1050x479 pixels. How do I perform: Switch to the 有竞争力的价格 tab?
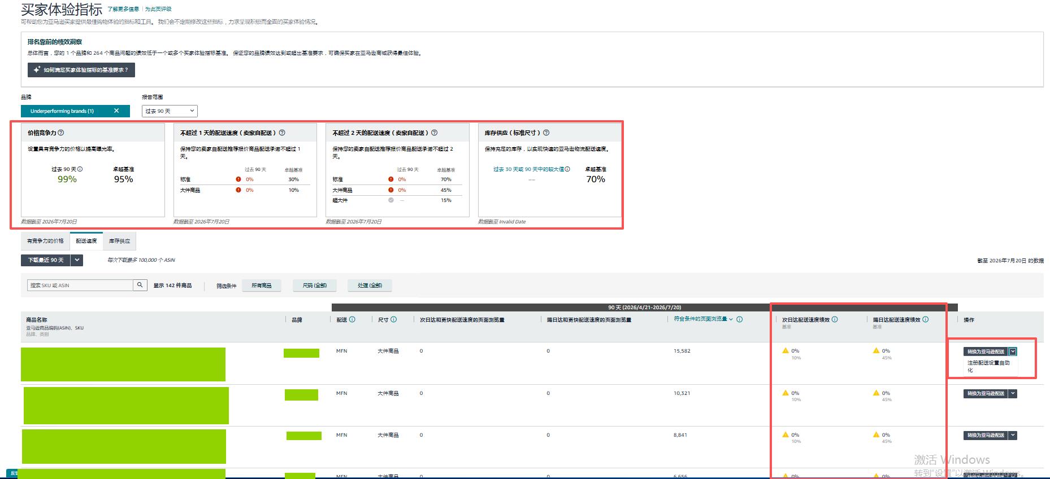pos(45,241)
